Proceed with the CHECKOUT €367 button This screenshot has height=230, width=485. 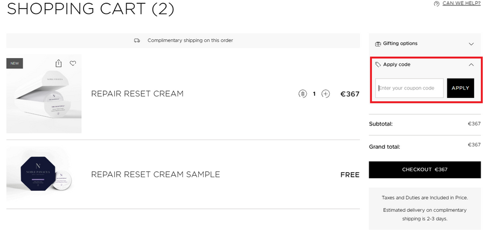point(425,170)
